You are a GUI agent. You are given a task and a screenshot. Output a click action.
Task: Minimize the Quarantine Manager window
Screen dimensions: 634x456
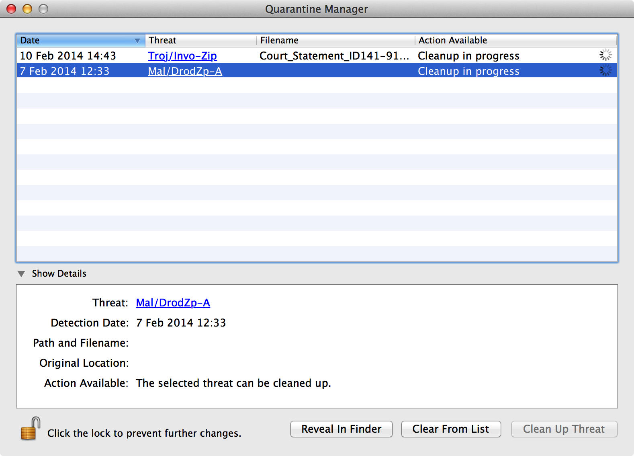(27, 9)
